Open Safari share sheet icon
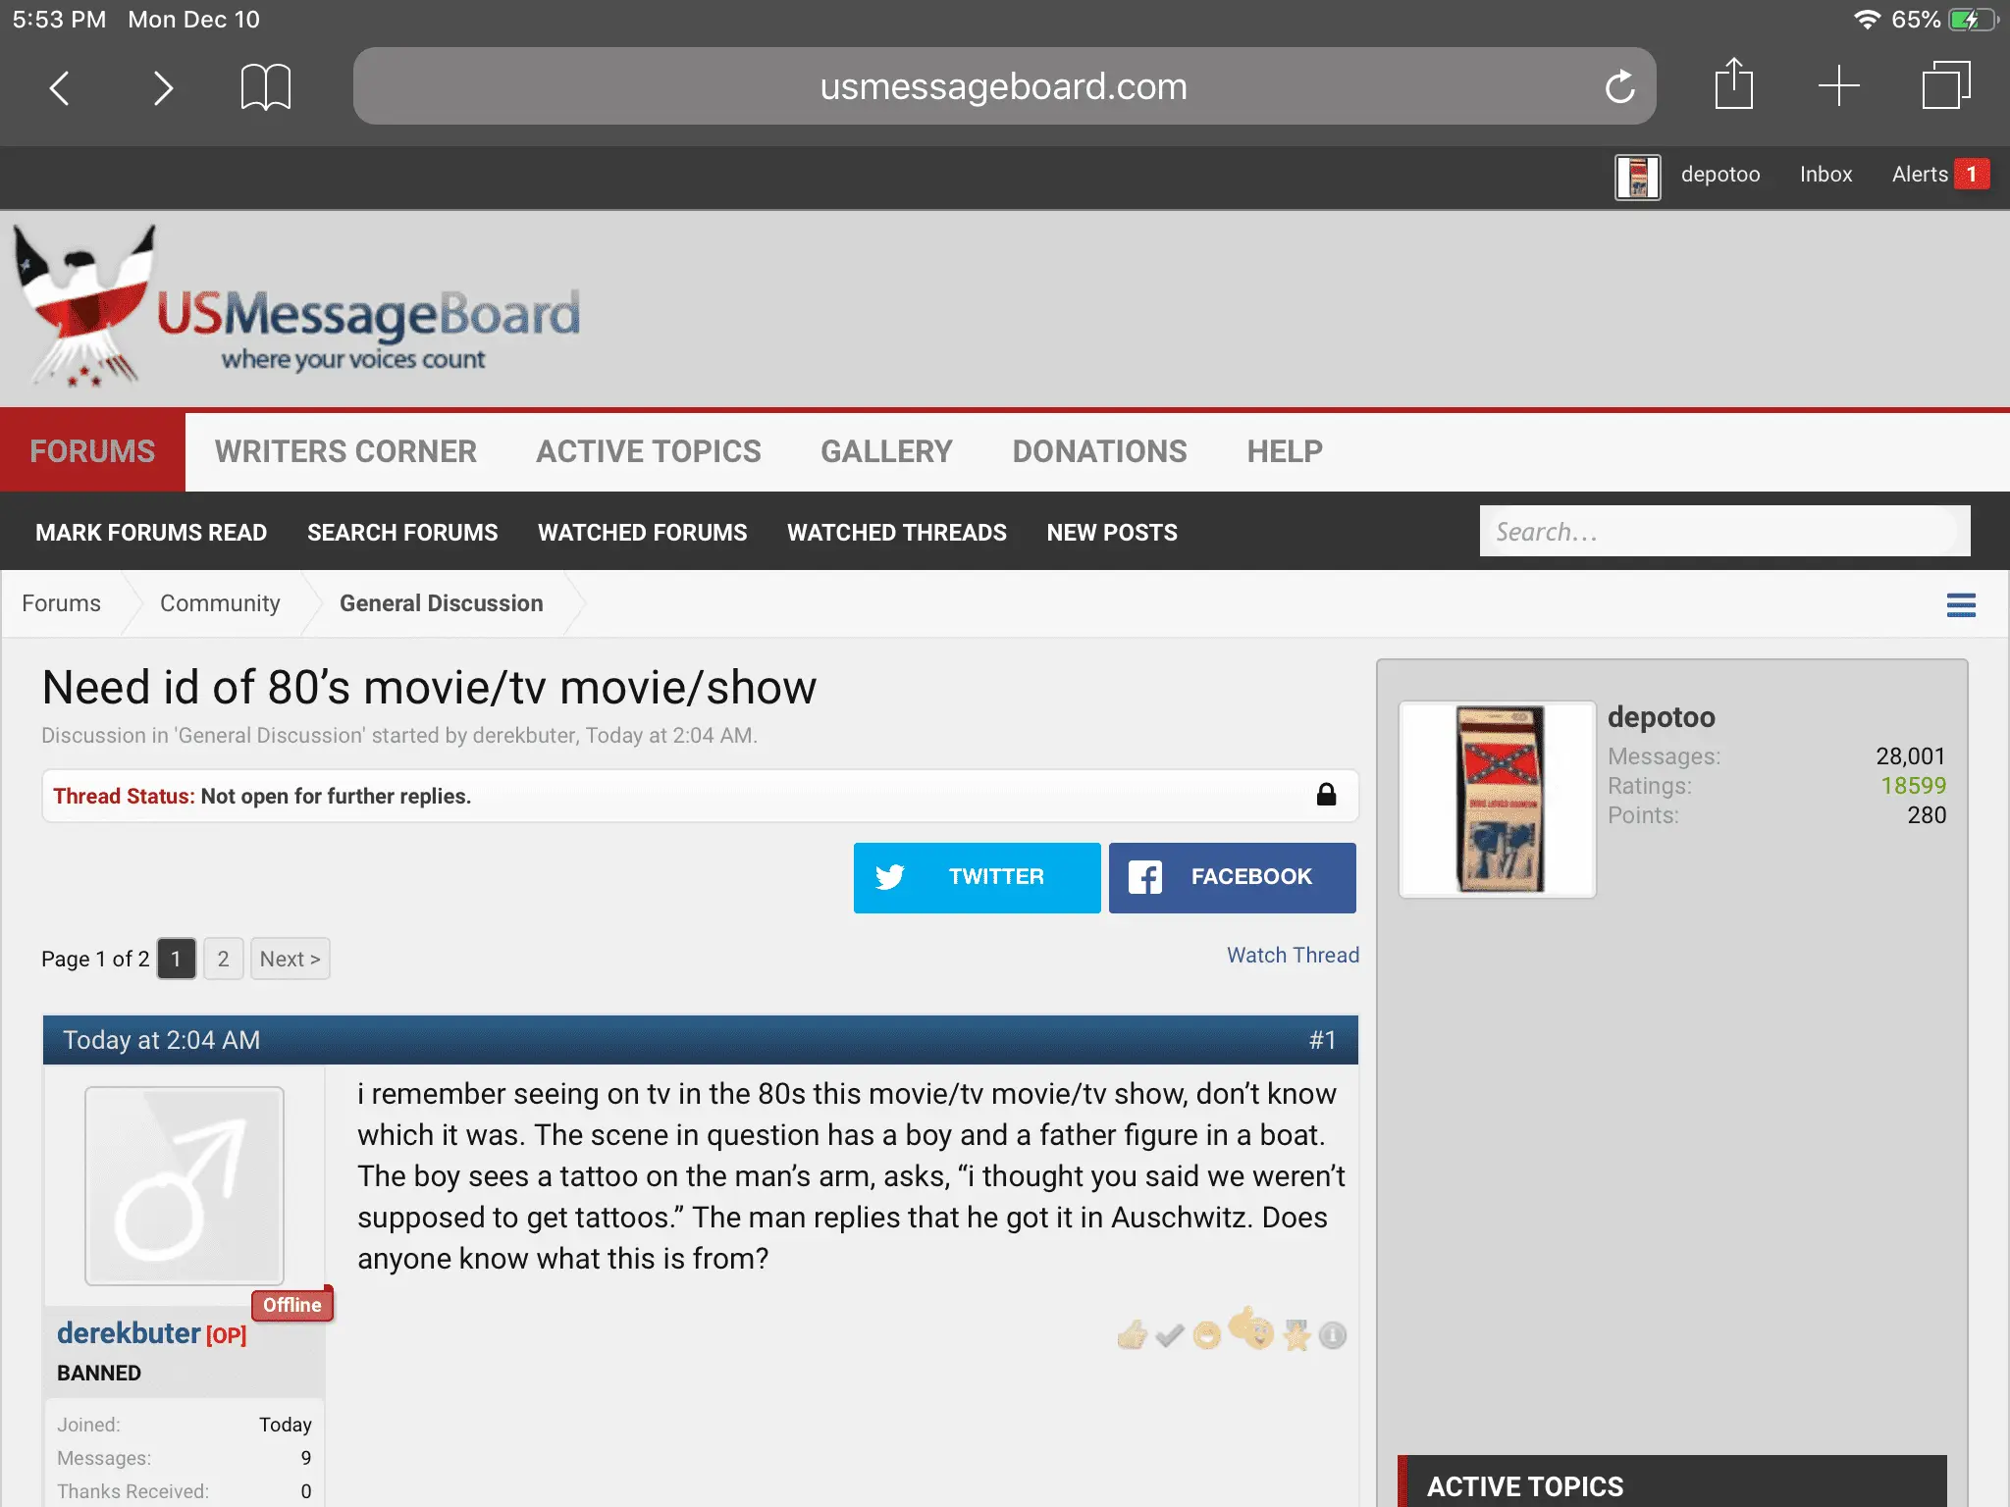The width and height of the screenshot is (2010, 1507). [x=1733, y=85]
